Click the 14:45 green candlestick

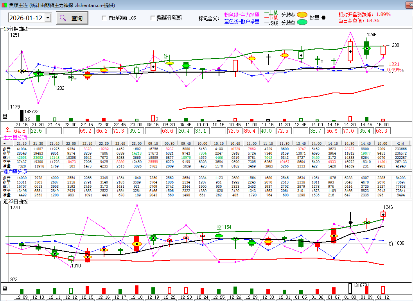366,48
